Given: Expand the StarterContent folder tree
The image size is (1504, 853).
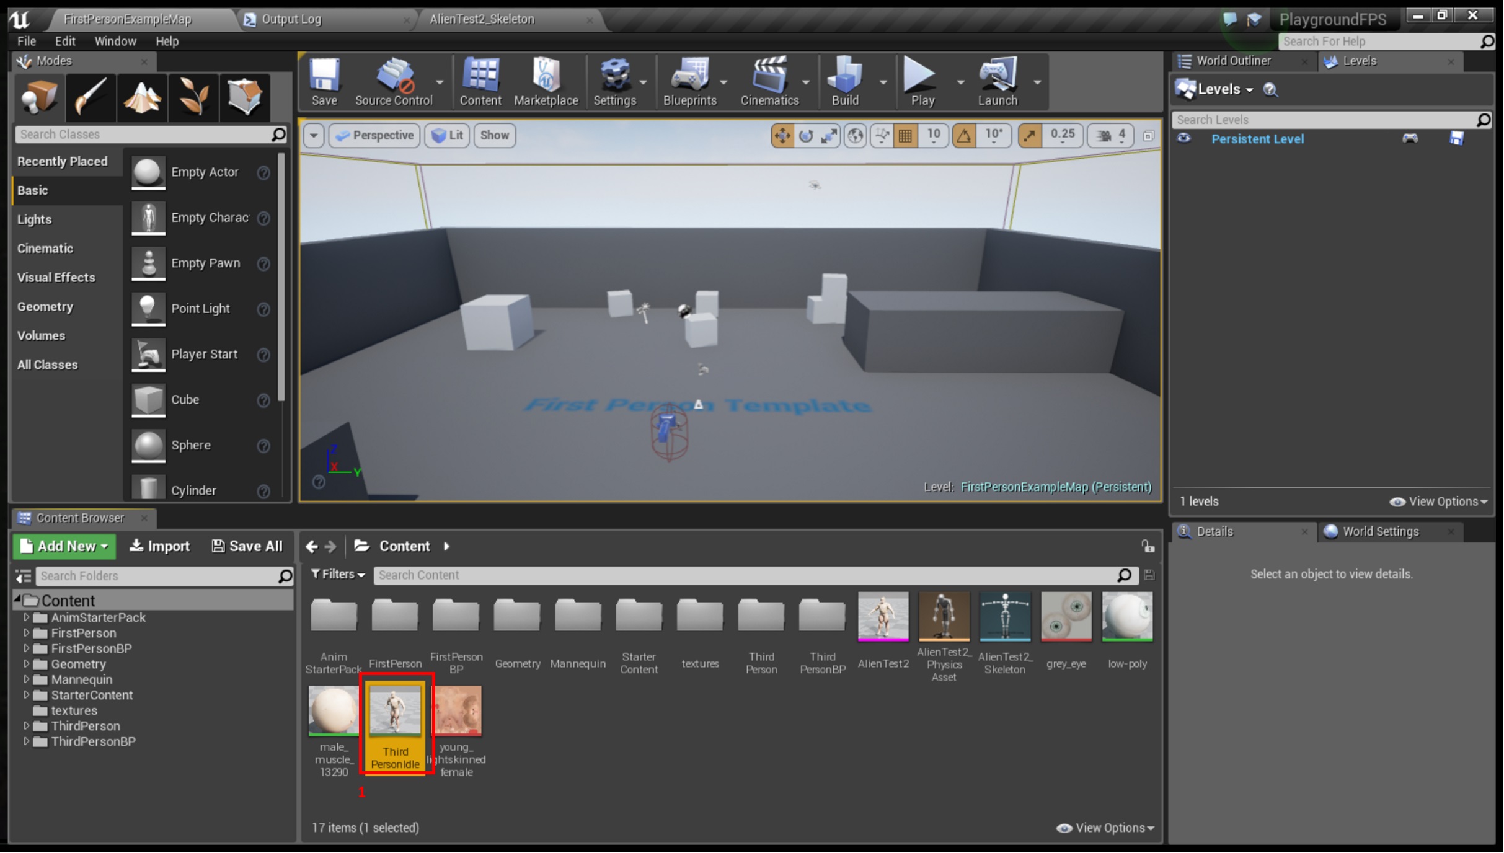Looking at the screenshot, I should tap(26, 695).
